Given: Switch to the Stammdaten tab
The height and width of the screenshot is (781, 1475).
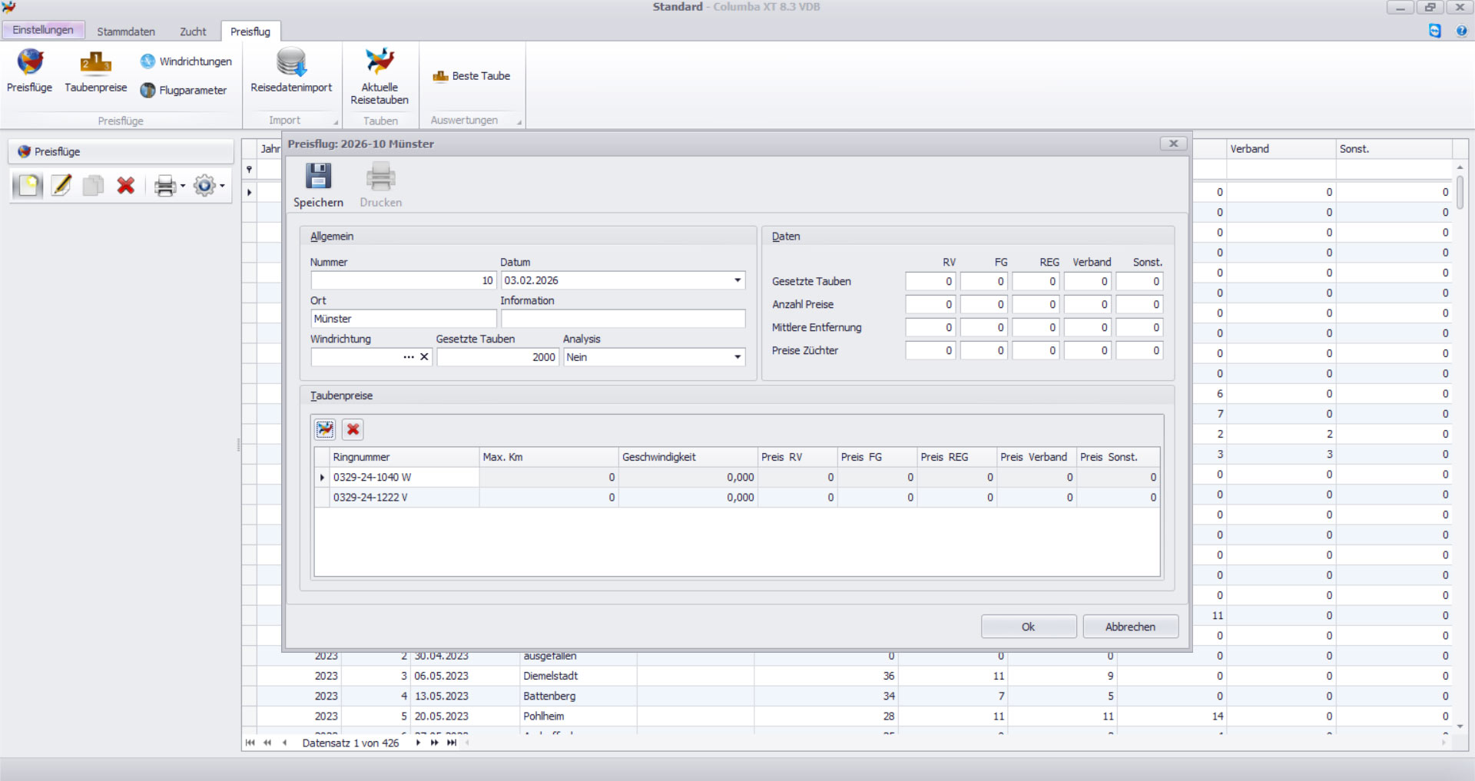Looking at the screenshot, I should click(x=126, y=31).
